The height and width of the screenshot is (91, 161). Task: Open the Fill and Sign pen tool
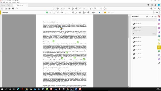click(x=101, y=9)
